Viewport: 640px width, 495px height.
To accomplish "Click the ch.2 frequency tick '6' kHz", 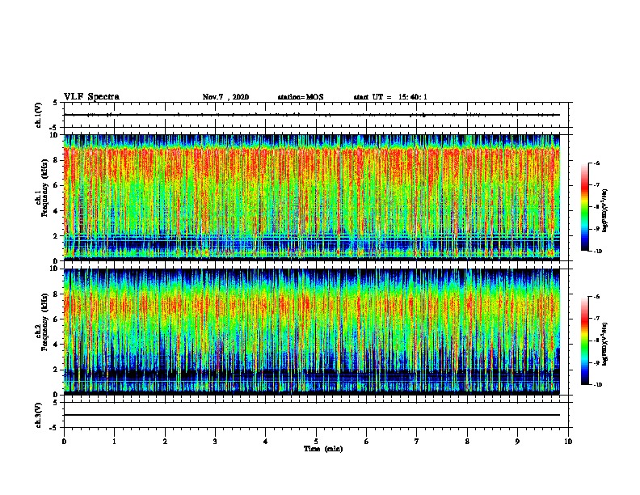I will [x=56, y=319].
